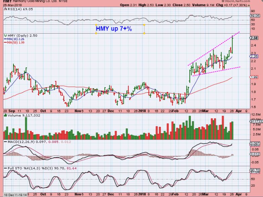Click the 2018 year label on price panel axis
The height and width of the screenshot is (197, 263).
pyautogui.click(x=142, y=111)
